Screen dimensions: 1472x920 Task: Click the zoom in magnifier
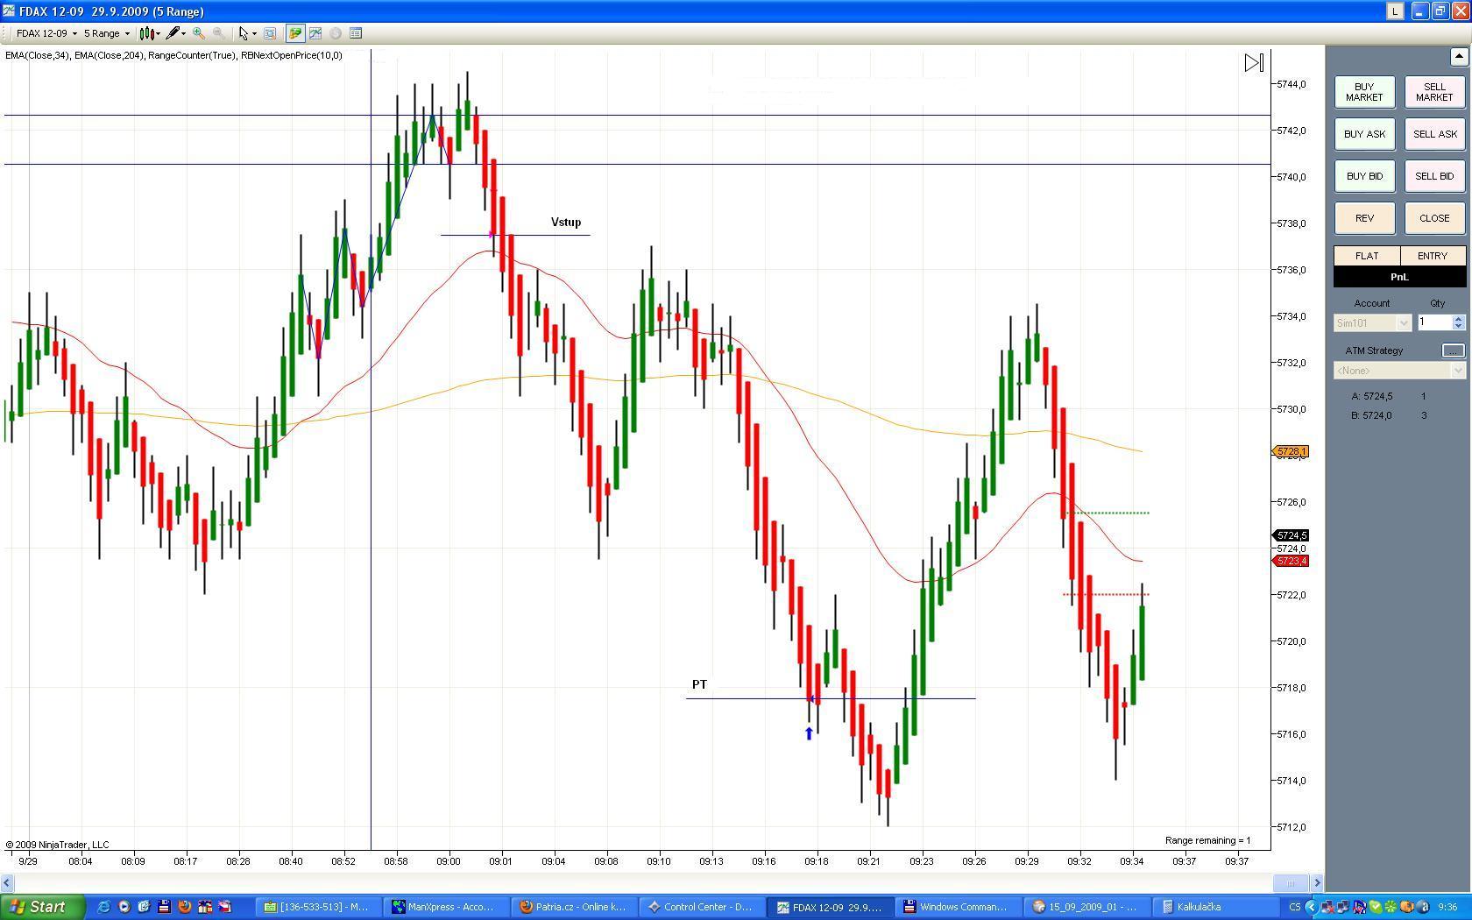[x=199, y=33]
